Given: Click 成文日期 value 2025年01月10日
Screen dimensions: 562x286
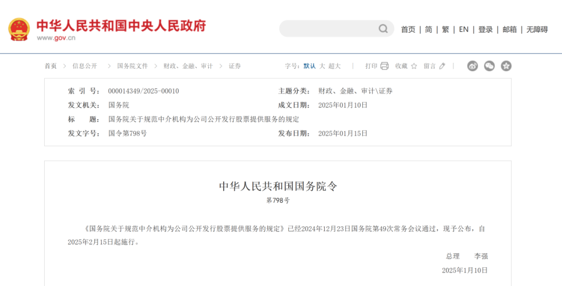Looking at the screenshot, I should click(343, 105).
